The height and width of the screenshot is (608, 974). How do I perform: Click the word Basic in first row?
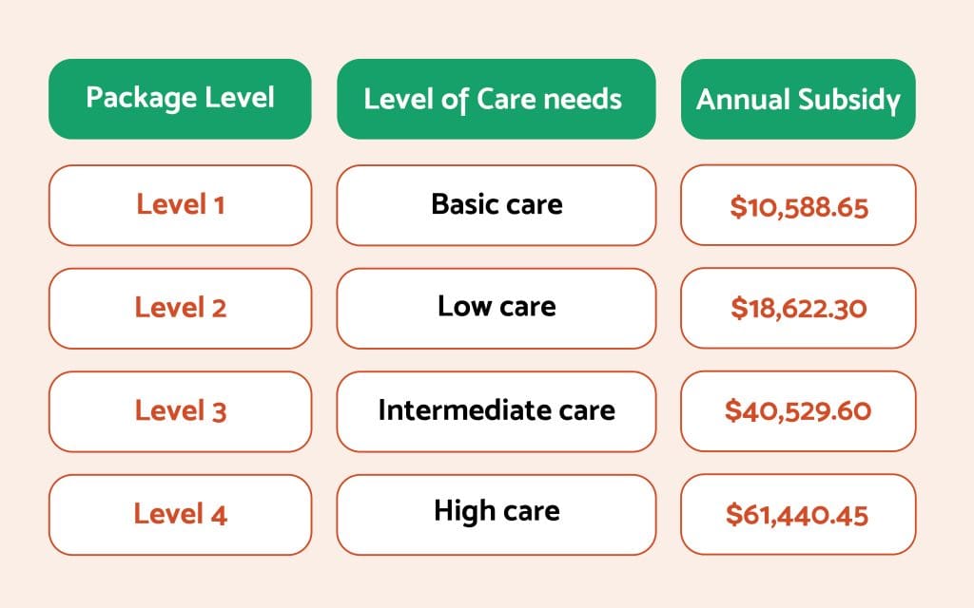(463, 204)
